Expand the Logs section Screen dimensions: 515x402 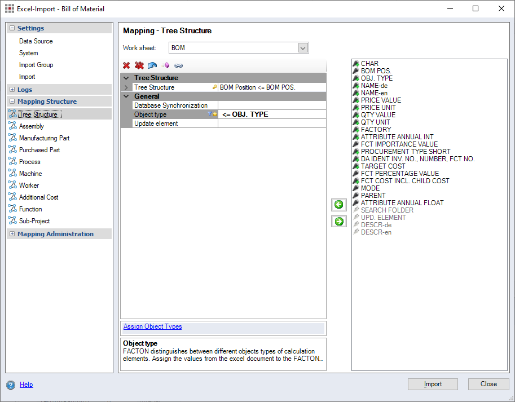pyautogui.click(x=12, y=90)
